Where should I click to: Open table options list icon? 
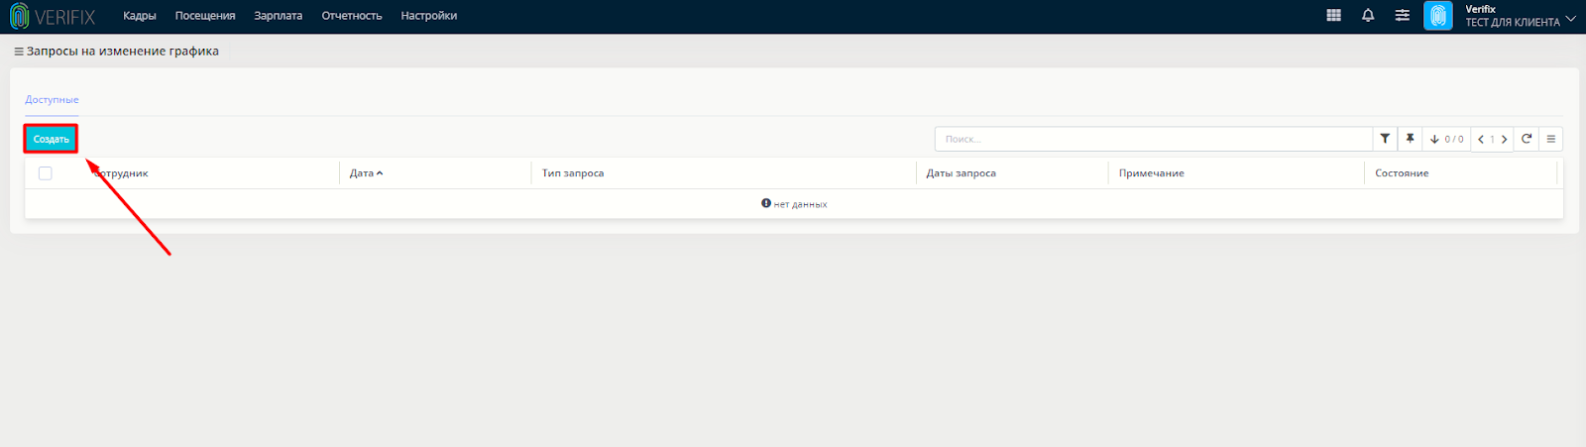coord(1551,139)
